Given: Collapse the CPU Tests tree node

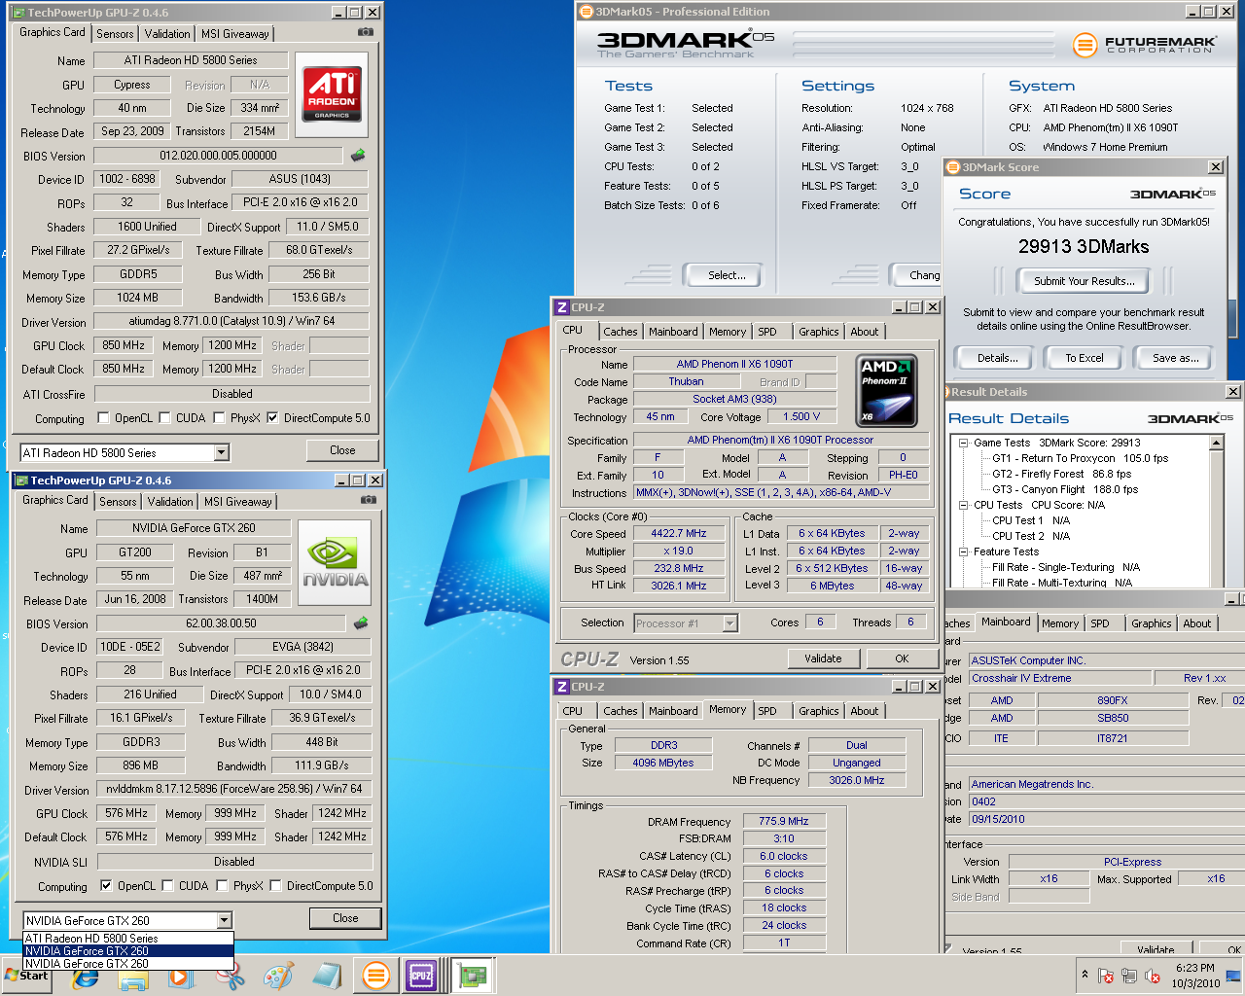Looking at the screenshot, I should click(964, 505).
